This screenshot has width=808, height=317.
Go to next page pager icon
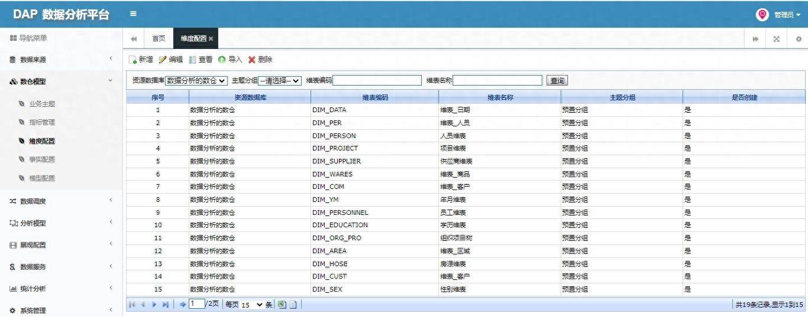pyautogui.click(x=154, y=305)
